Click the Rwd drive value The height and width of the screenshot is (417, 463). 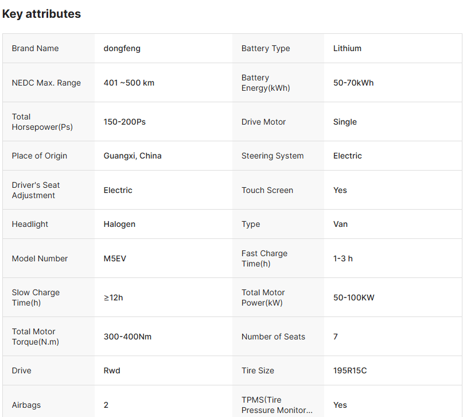point(112,370)
